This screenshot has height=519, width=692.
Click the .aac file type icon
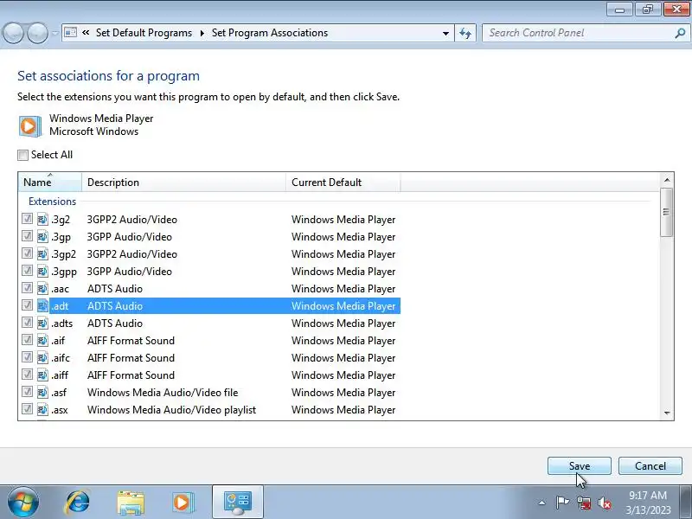(42, 288)
